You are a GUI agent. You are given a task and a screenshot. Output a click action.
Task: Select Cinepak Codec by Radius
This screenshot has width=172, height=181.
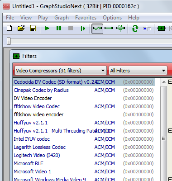pos(84,90)
